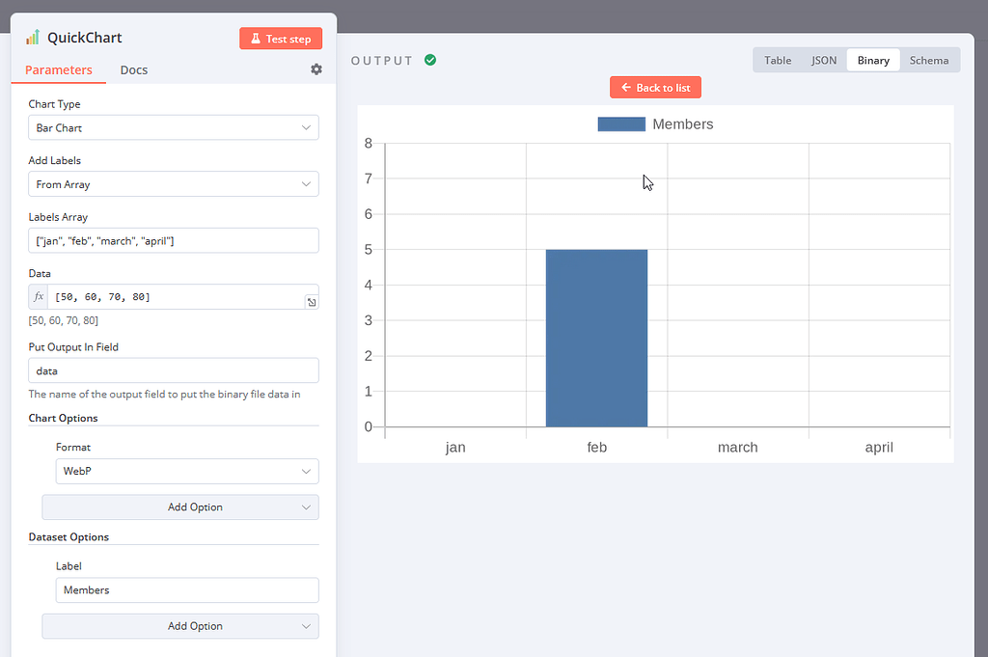Open the Chart Type dropdown showing Bar Chart
This screenshot has height=657, width=988.
[x=173, y=127]
